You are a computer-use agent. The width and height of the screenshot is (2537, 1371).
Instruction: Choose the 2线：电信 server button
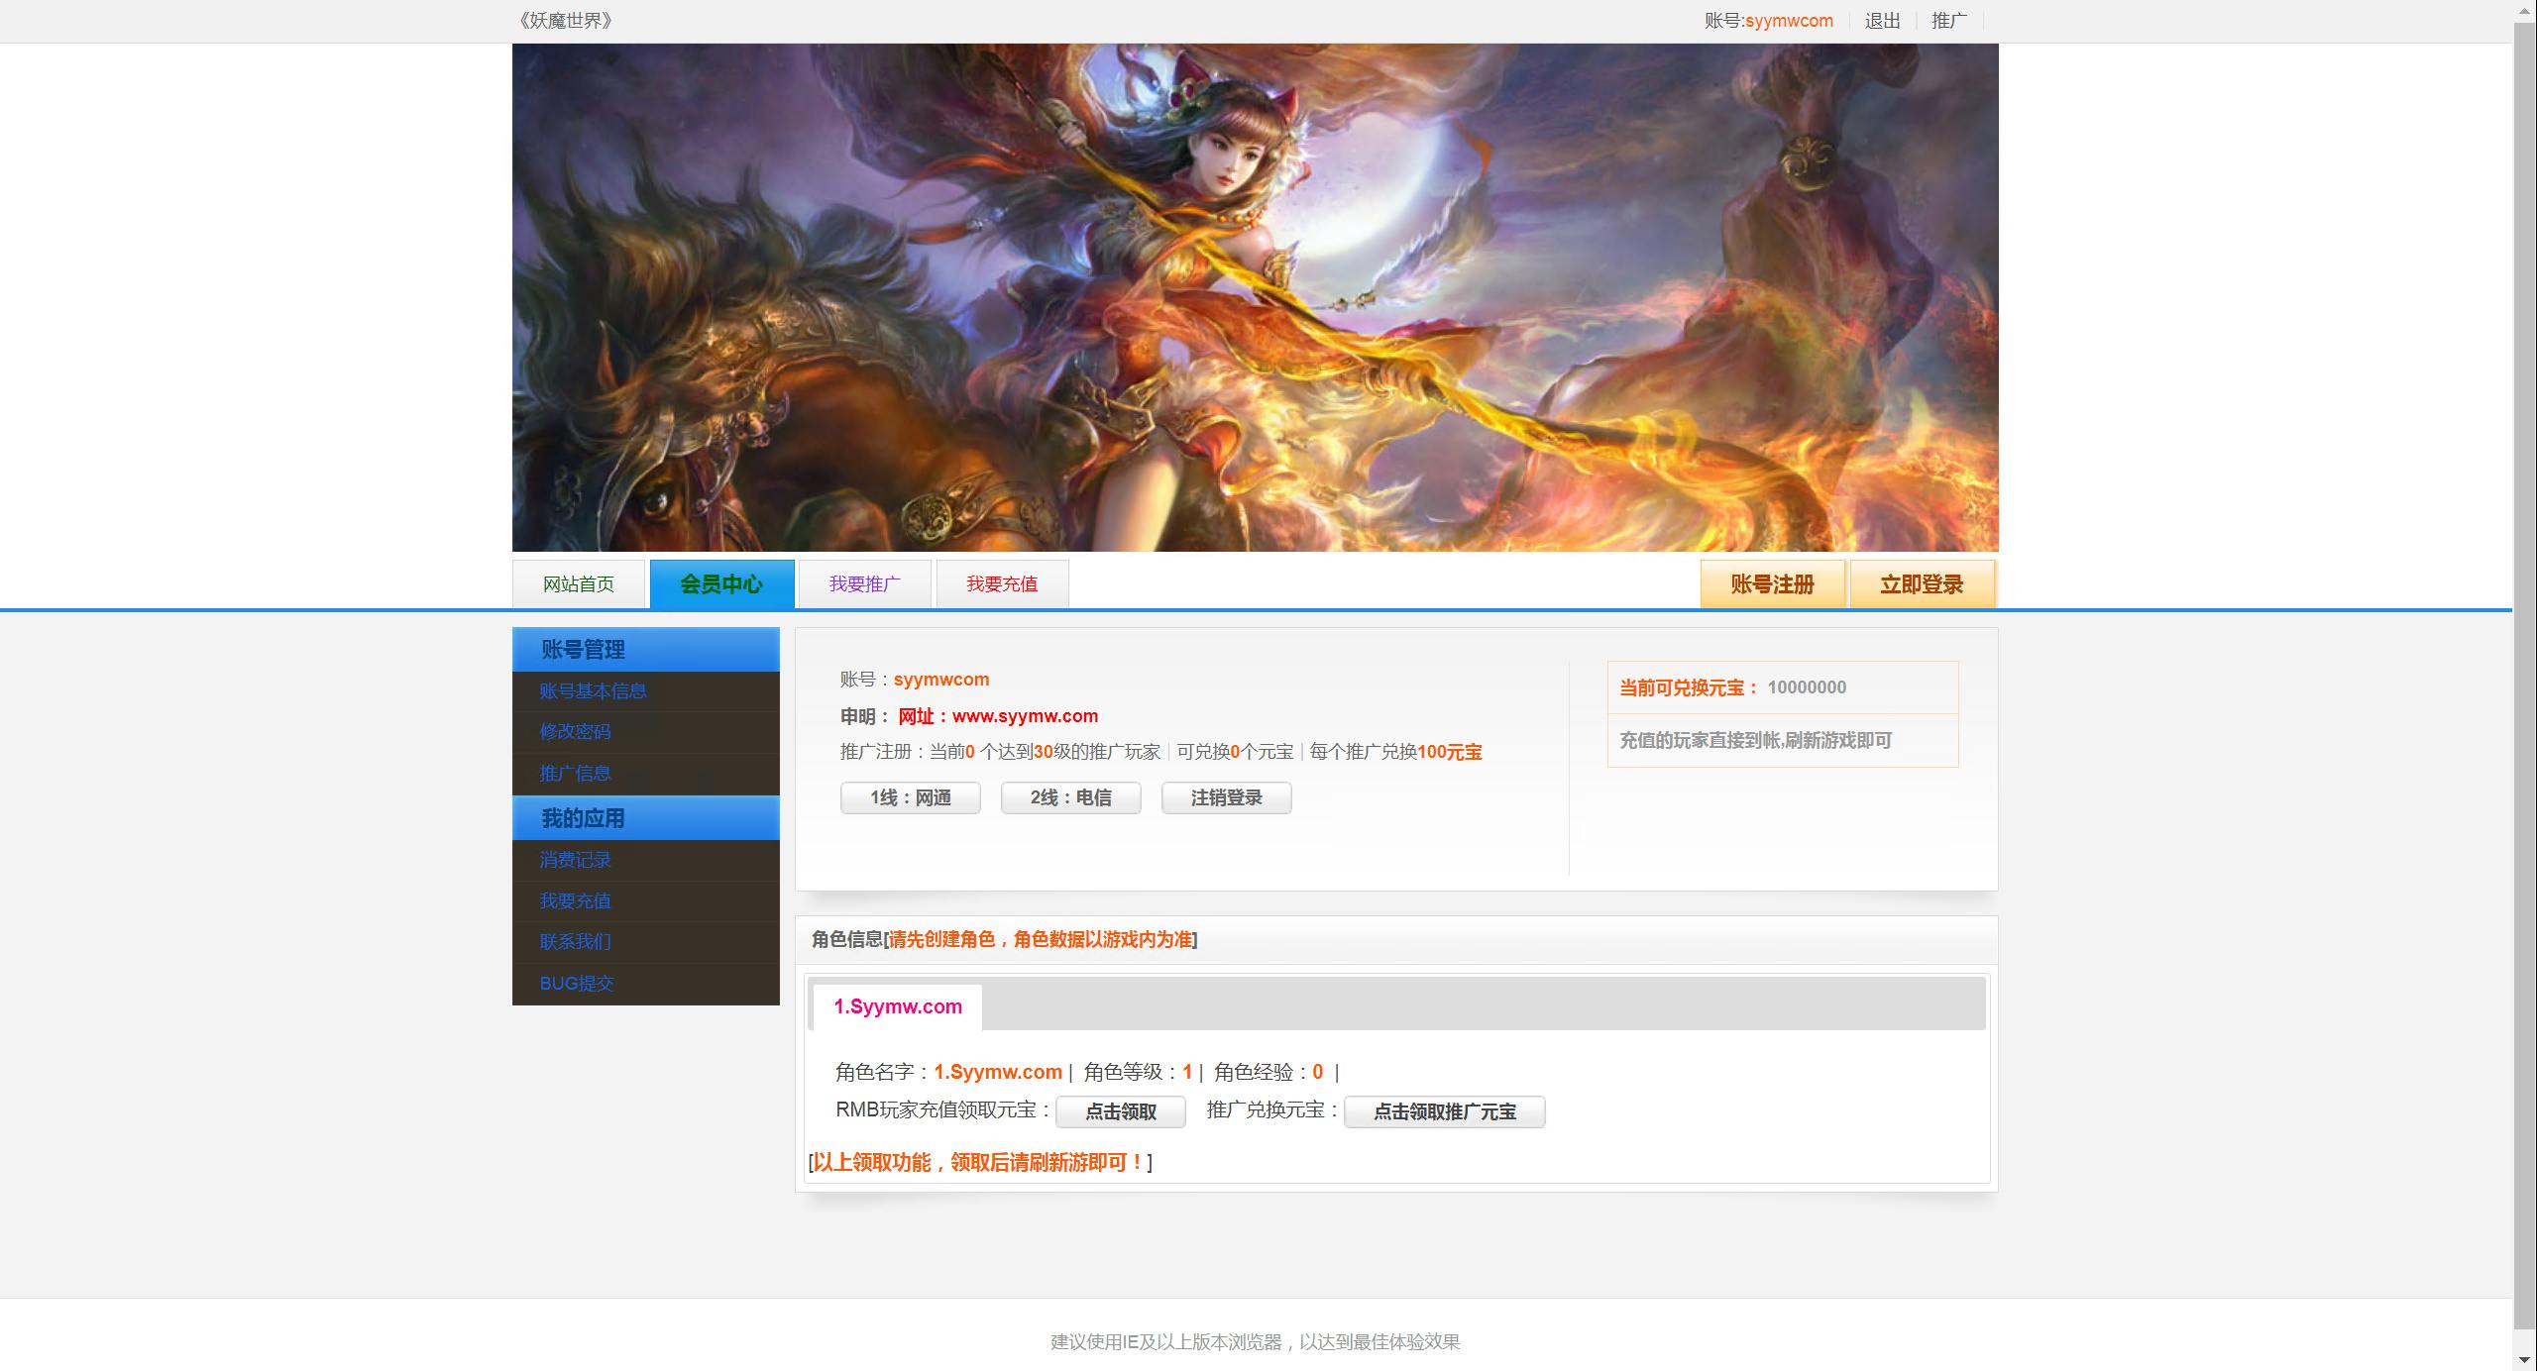[x=1070, y=798]
